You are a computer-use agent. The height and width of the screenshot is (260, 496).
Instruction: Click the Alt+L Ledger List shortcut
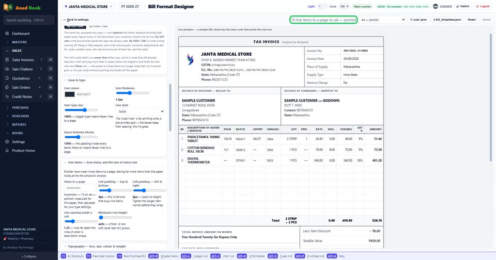tap(195, 256)
